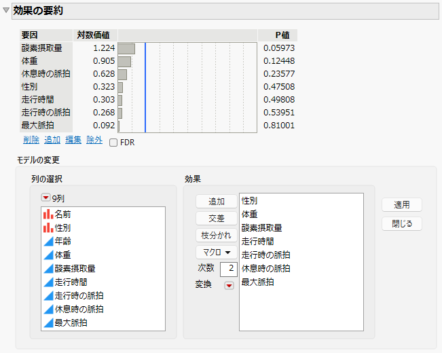The image size is (442, 353).
Task: Click the 要因 column header
Action: (46, 35)
